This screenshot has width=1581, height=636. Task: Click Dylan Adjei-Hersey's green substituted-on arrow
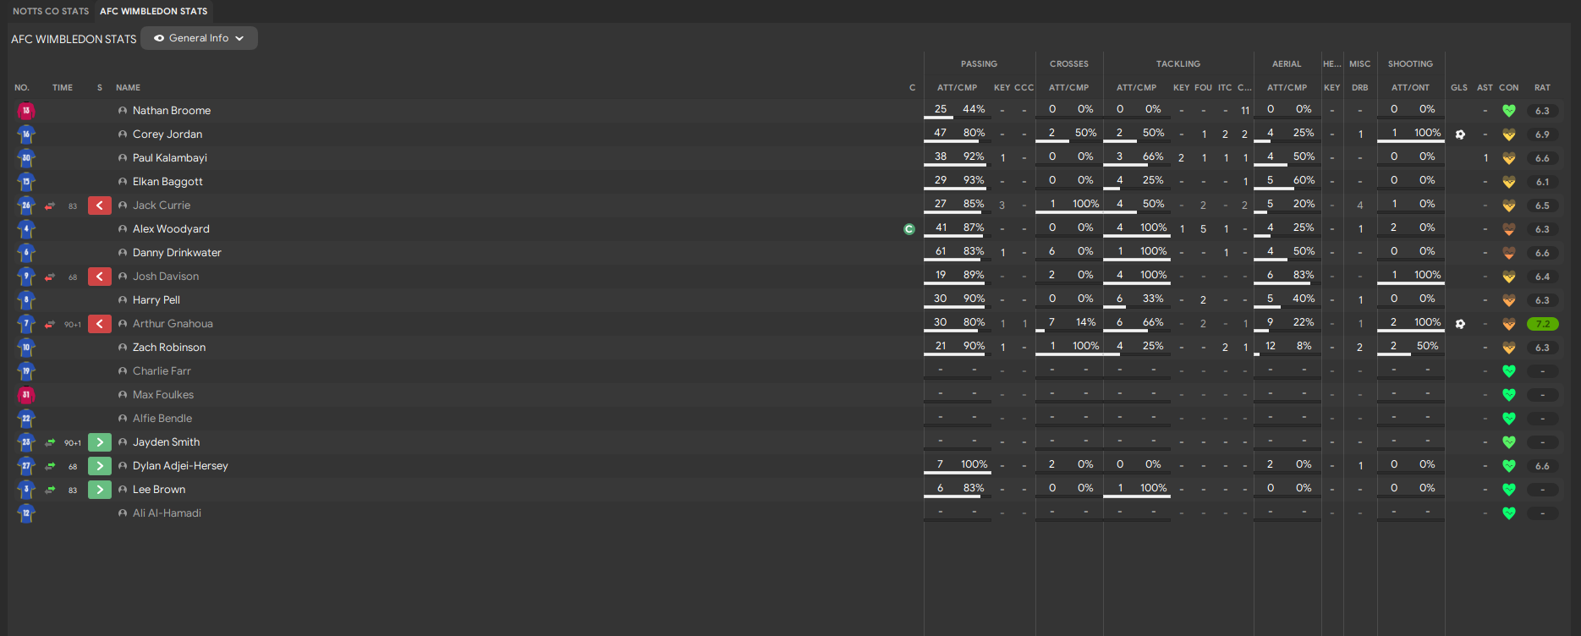pos(100,466)
